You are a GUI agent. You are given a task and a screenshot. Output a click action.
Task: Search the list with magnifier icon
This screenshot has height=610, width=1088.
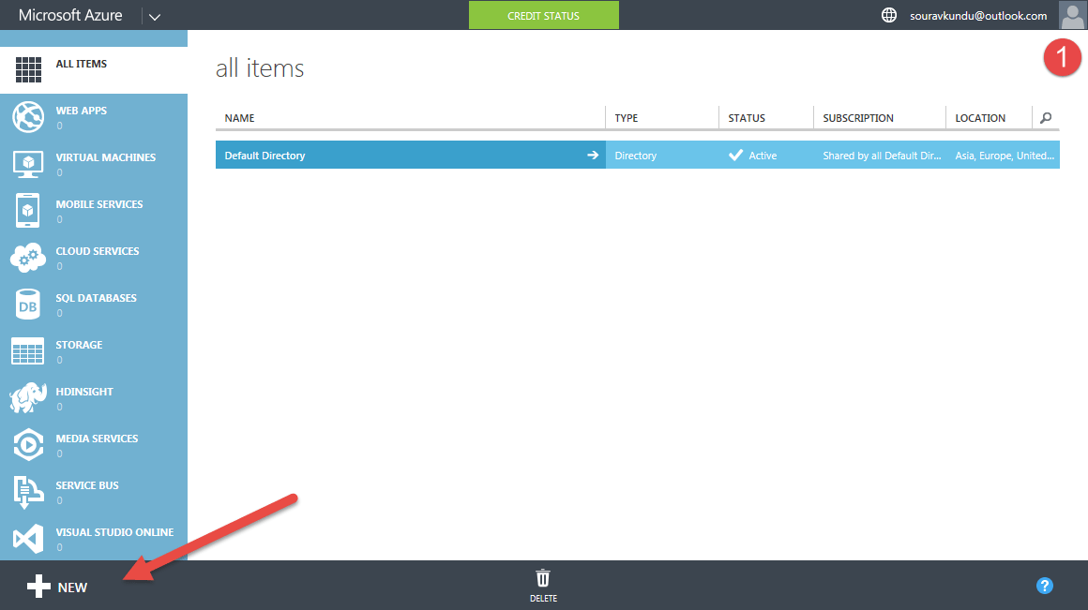[x=1046, y=118]
